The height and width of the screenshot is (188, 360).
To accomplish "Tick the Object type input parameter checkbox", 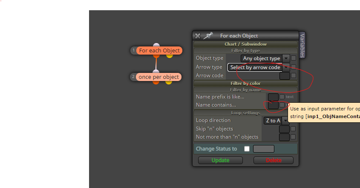I will coord(294,58).
